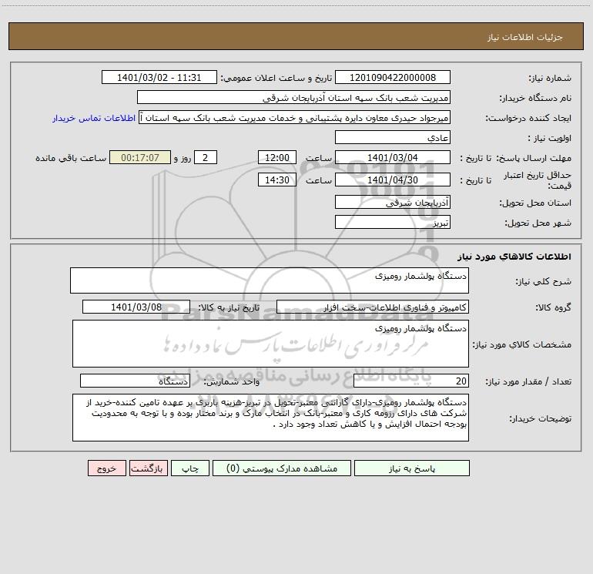Click the delivery province field آذربایجان شرقی
This screenshot has height=574, width=593.
click(393, 203)
